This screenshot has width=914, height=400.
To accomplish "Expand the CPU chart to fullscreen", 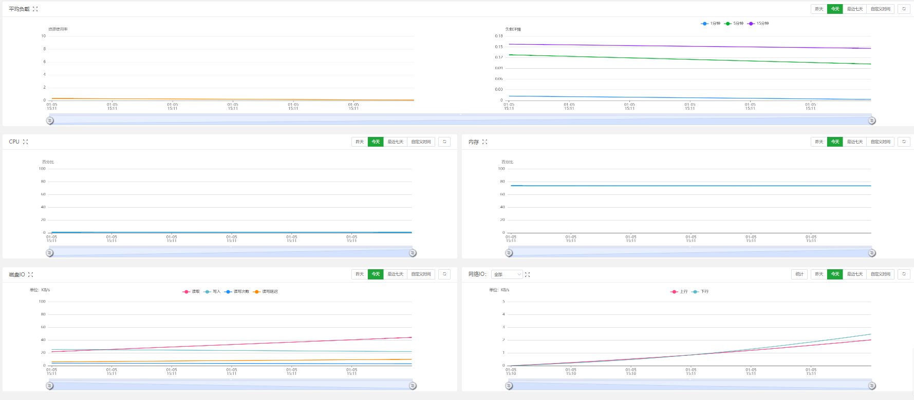I will tap(25, 142).
